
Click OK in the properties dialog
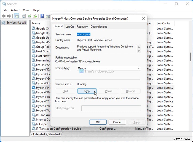(x=98, y=122)
